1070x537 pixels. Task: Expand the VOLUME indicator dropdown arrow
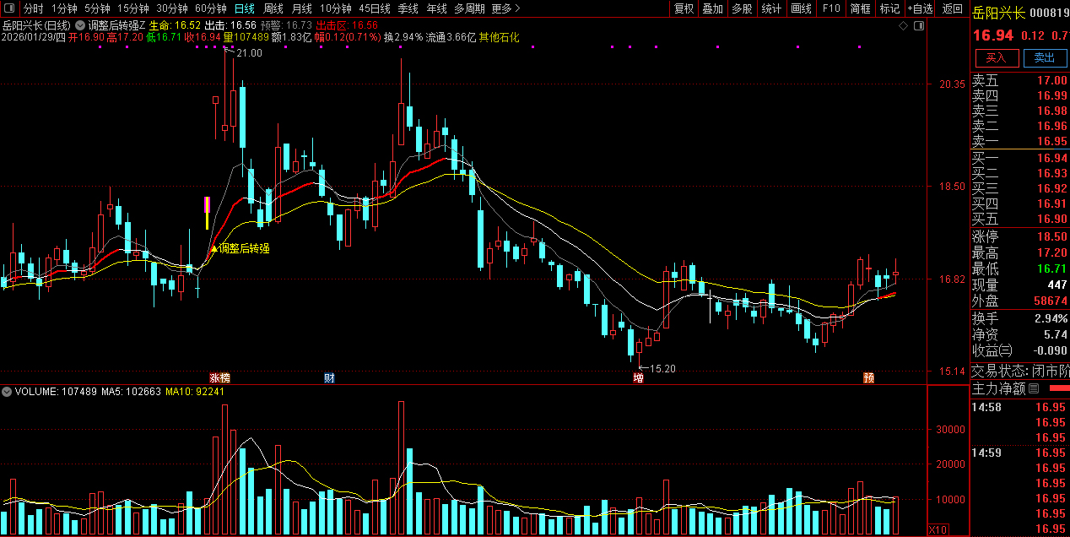tap(7, 392)
